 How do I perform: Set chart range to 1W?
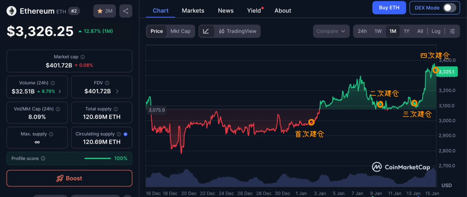coord(378,31)
